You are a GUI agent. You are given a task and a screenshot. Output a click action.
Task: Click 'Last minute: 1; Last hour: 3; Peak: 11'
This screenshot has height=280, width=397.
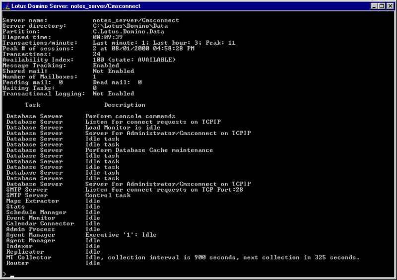pos(164,43)
